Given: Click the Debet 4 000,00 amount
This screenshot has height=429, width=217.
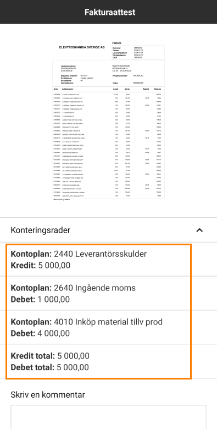Looking at the screenshot, I should coord(40,333).
